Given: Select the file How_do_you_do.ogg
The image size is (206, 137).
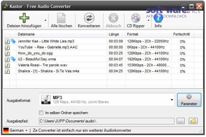Looking at the screenshot, I should point(35,53).
